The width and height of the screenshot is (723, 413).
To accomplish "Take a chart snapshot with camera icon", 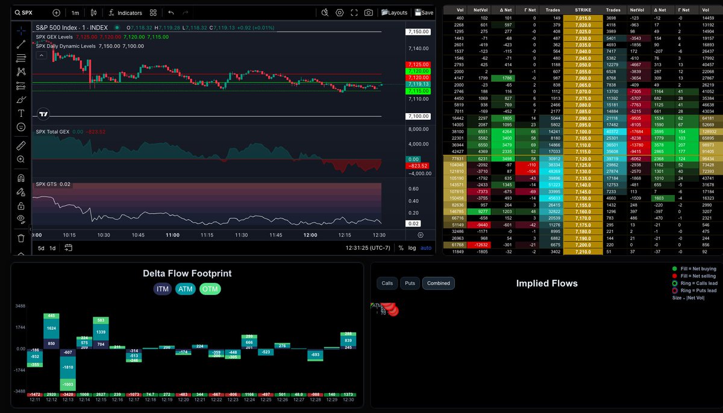I will click(368, 13).
